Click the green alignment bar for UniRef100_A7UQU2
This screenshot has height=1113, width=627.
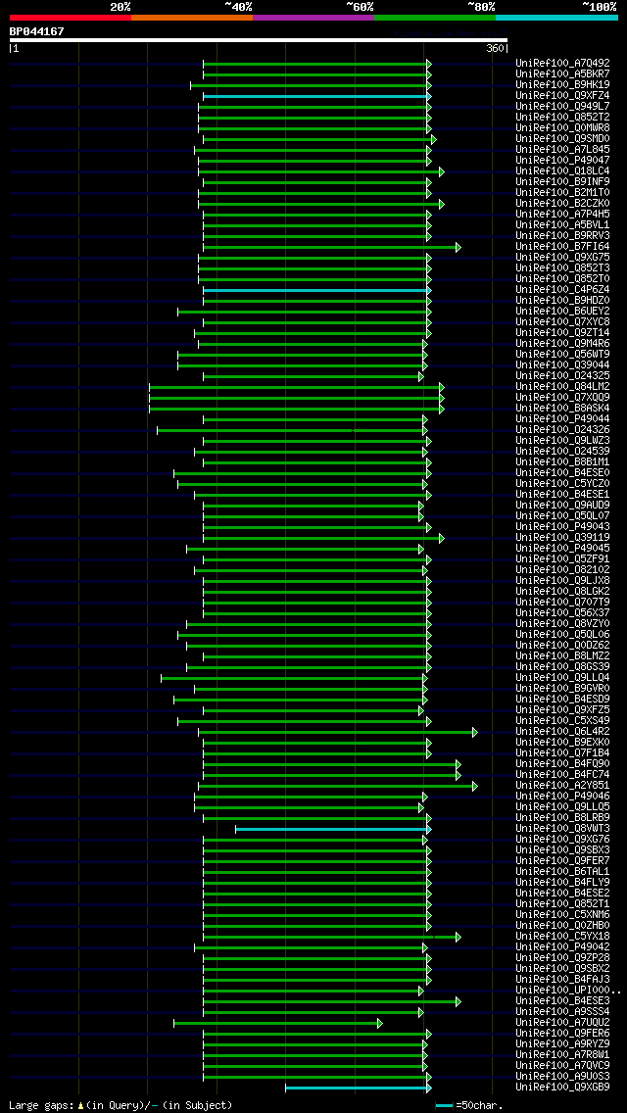278,1023
